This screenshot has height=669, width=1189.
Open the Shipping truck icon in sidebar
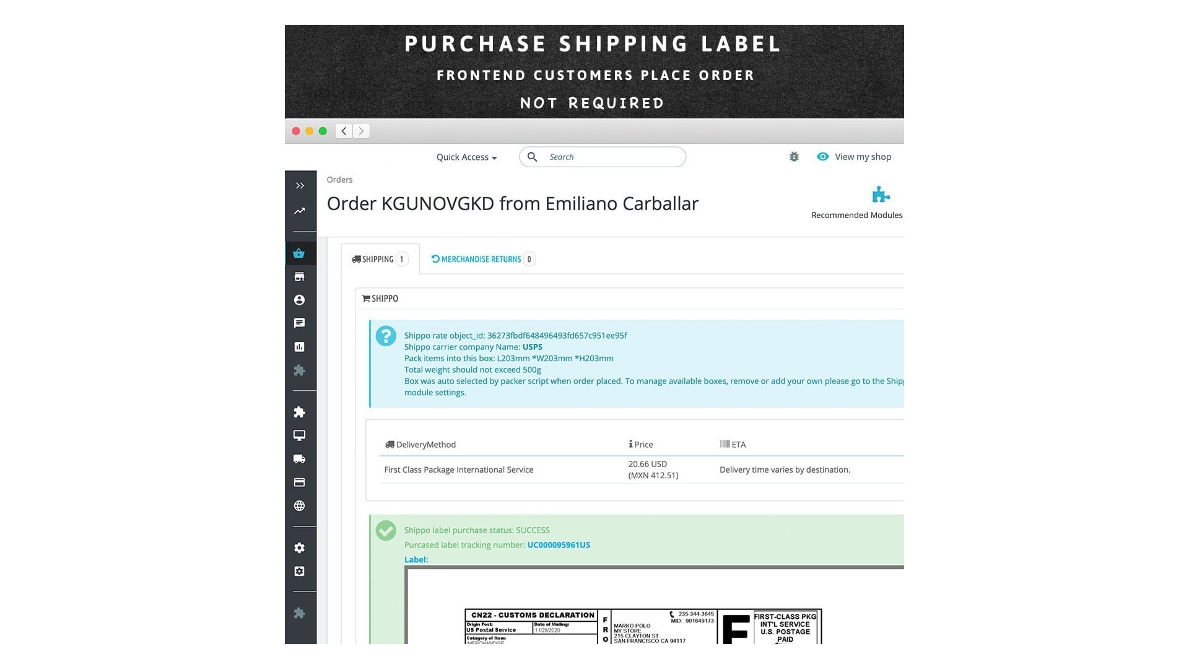[x=299, y=459]
